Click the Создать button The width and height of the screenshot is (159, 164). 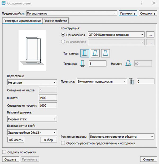[x=11, y=159]
